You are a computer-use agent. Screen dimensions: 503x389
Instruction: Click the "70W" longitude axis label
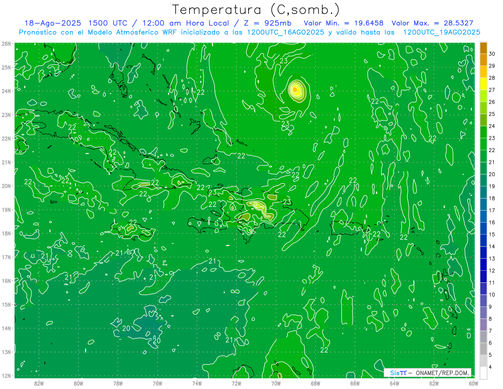coord(276,383)
